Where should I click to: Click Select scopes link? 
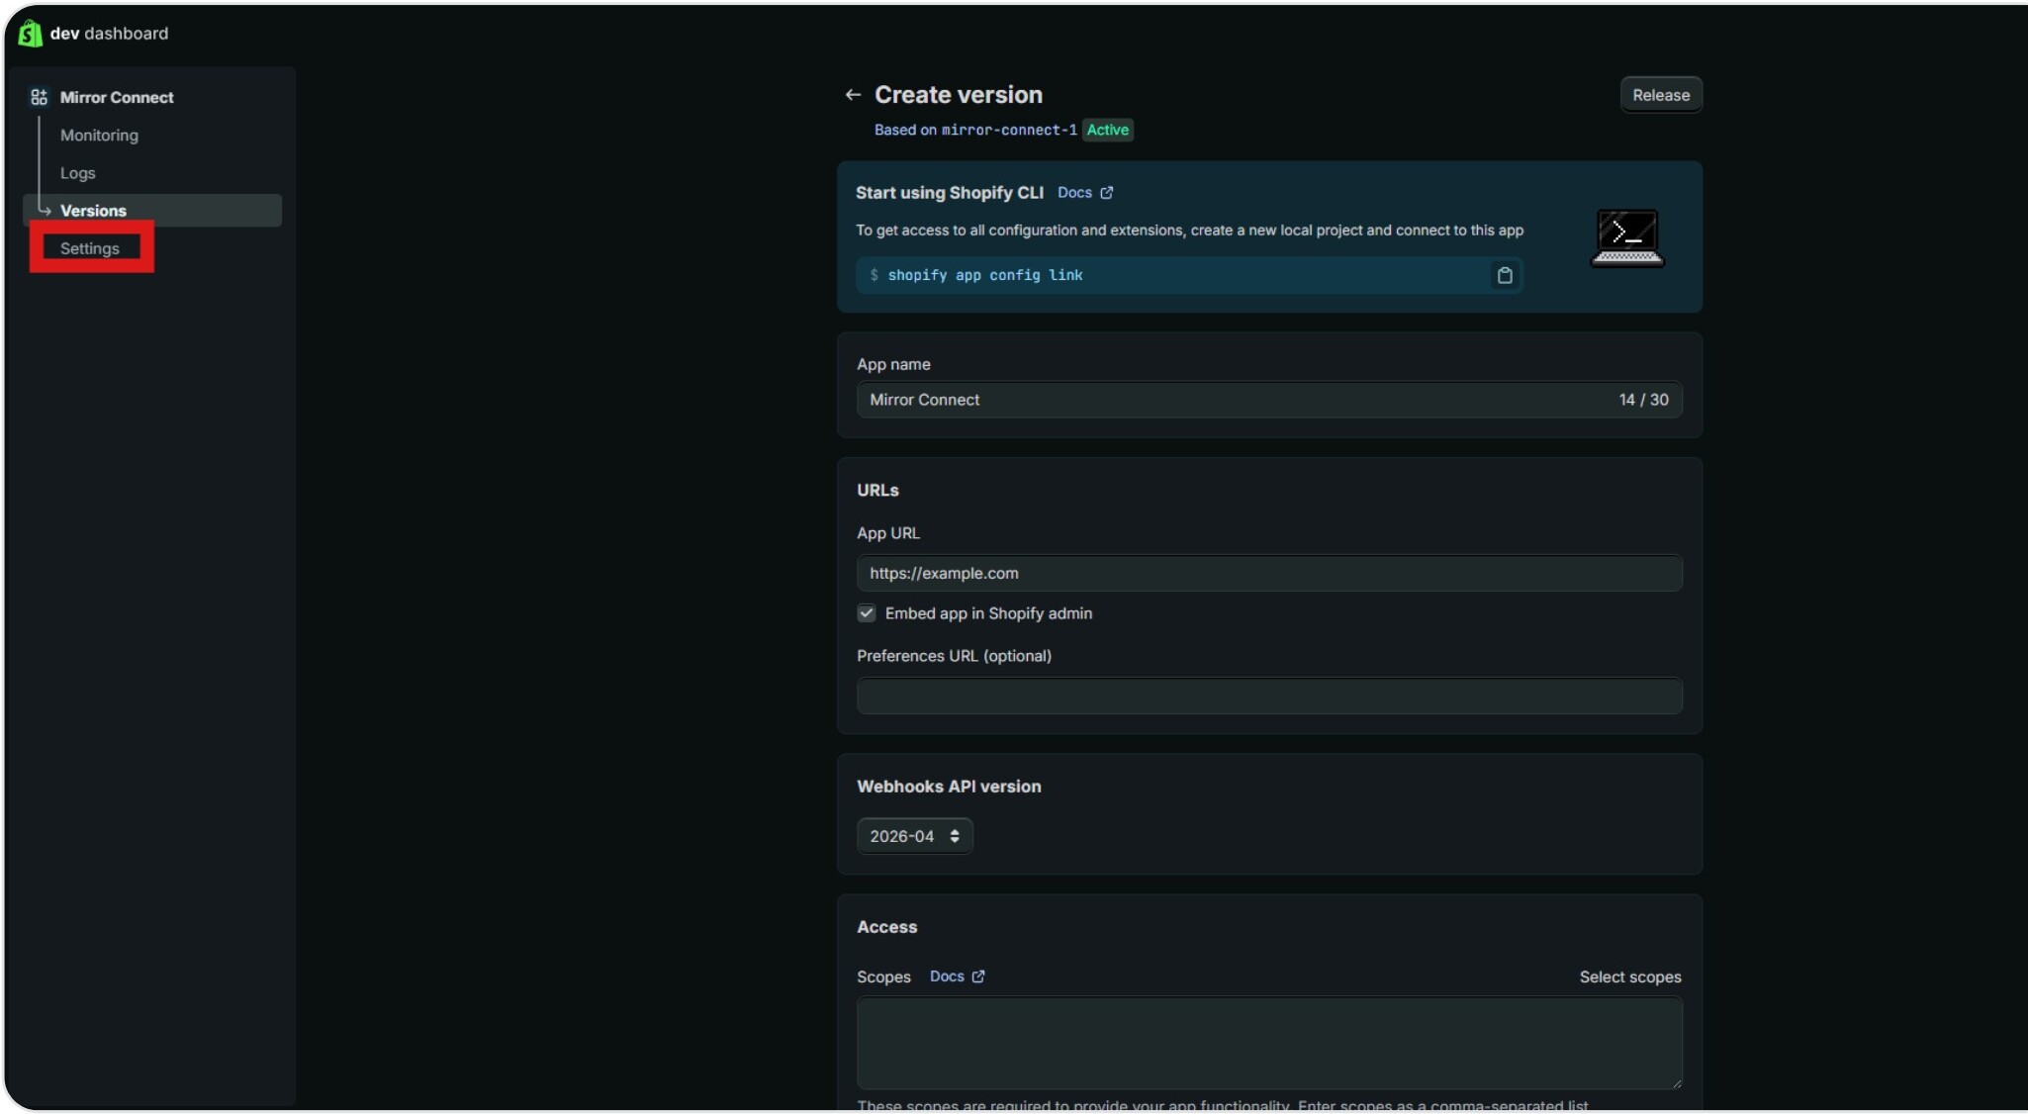point(1629,977)
